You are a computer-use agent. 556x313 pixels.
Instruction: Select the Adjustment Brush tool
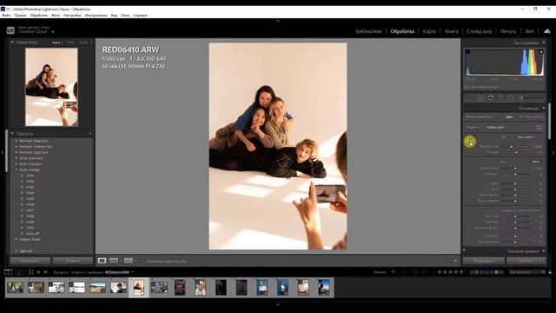(x=532, y=97)
